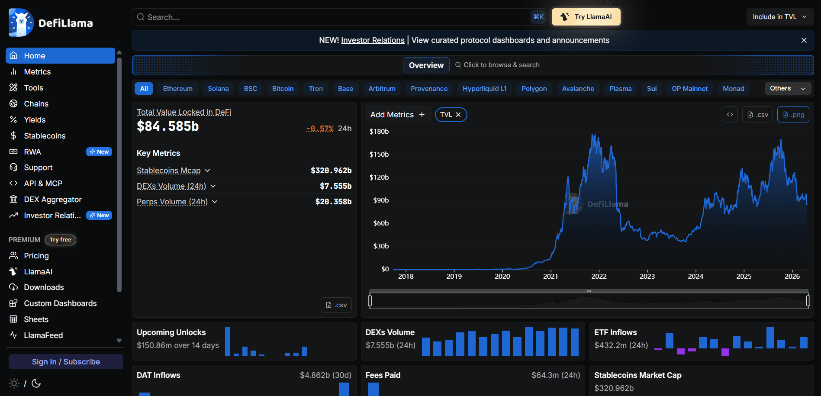
Task: Filter by BSC chain
Action: 251,89
